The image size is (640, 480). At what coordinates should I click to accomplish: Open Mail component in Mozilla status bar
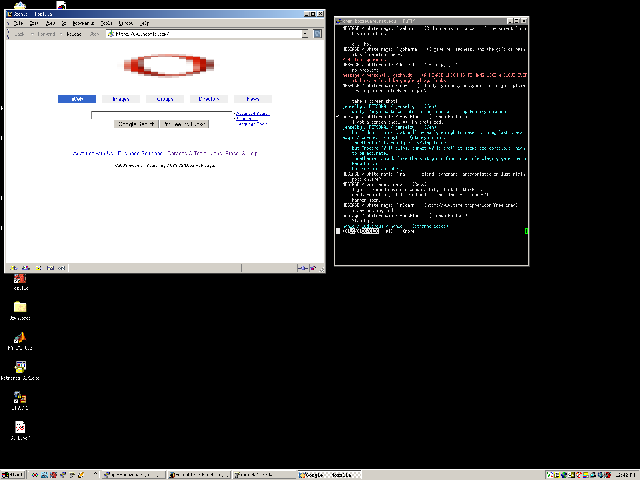point(26,268)
